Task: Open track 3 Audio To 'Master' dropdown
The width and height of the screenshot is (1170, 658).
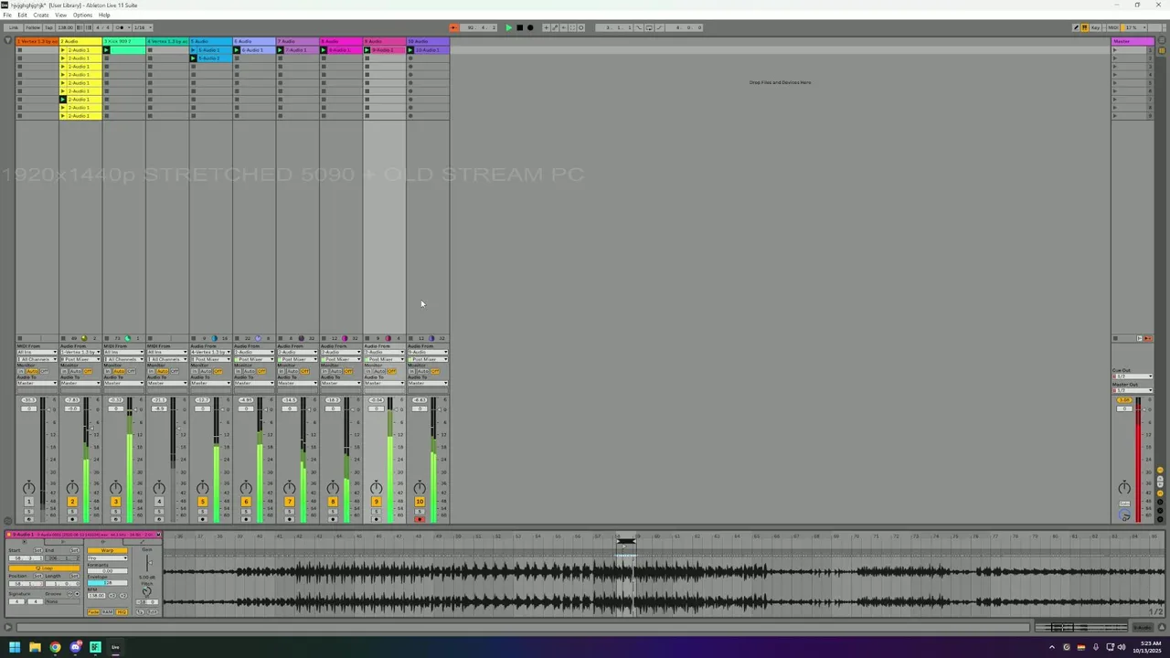Action: coord(123,383)
